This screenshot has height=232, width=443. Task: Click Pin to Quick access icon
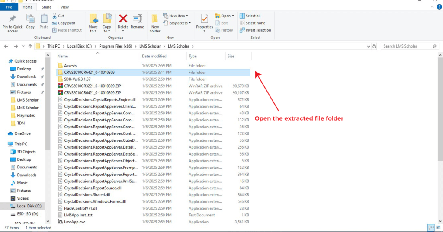13,19
